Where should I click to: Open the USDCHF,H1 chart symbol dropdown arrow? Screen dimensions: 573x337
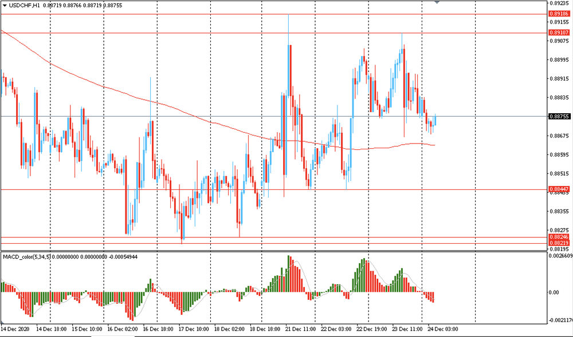click(5, 6)
